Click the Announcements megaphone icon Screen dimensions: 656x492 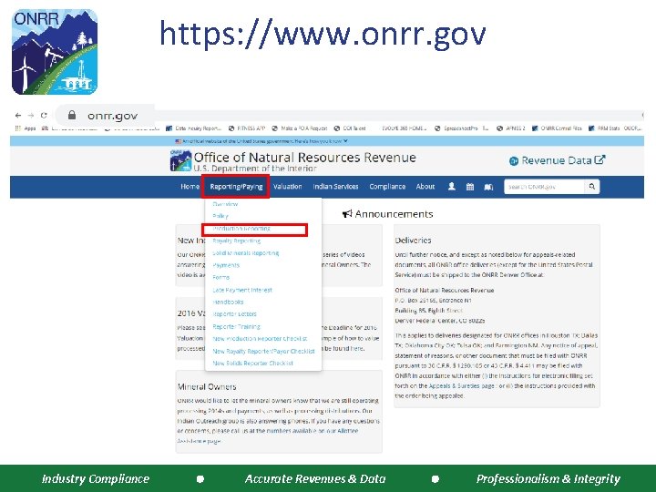pos(347,214)
